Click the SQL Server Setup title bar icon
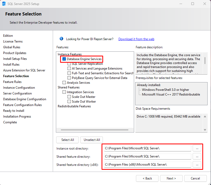Viewport: 211px width, 185px height. pyautogui.click(x=4, y=4)
